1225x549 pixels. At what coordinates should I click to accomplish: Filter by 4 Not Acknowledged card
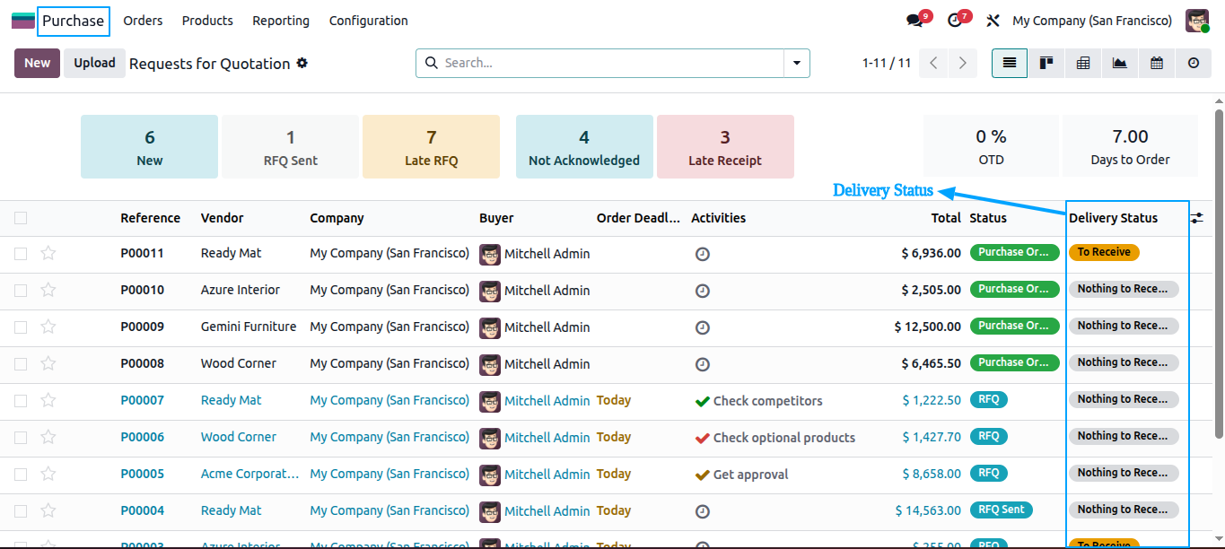pyautogui.click(x=584, y=146)
